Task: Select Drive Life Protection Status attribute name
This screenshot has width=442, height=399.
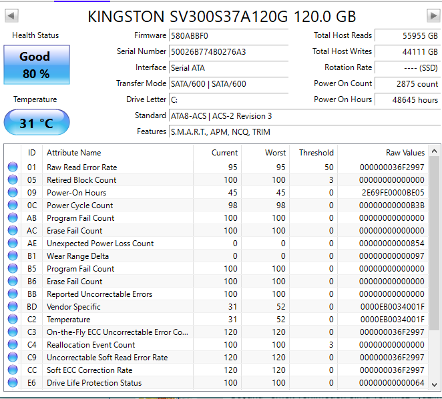Action: coord(94,383)
